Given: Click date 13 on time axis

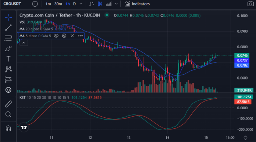Looking at the screenshot, I should coord(129,138).
